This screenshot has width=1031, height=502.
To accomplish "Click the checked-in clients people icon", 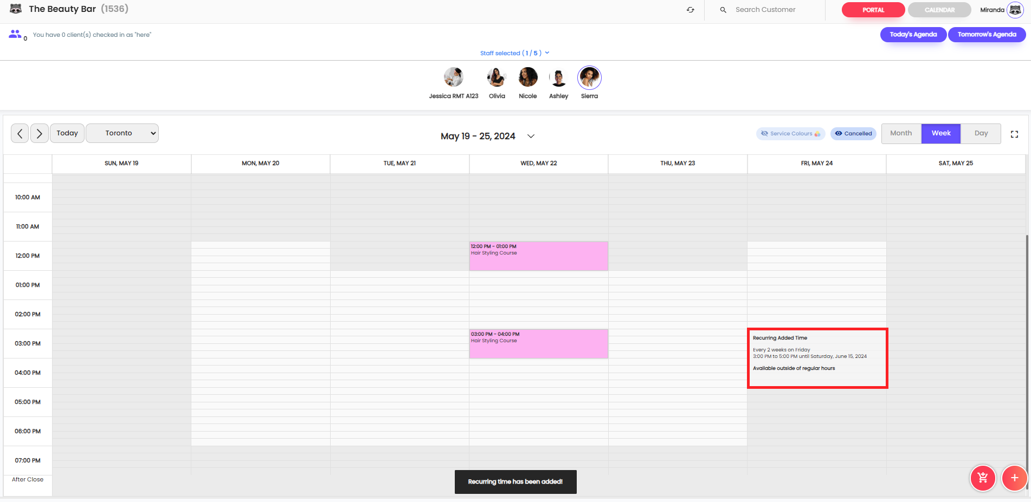I will [15, 34].
